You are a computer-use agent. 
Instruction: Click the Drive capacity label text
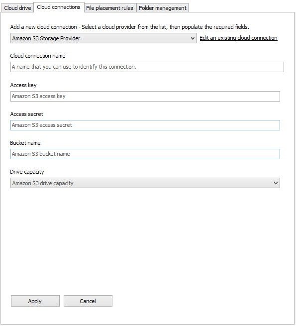point(27,172)
